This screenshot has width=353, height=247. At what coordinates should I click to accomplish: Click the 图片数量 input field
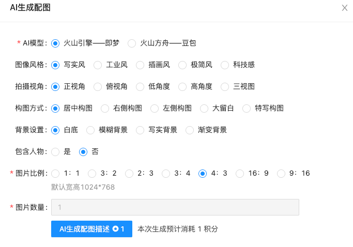pos(175,207)
